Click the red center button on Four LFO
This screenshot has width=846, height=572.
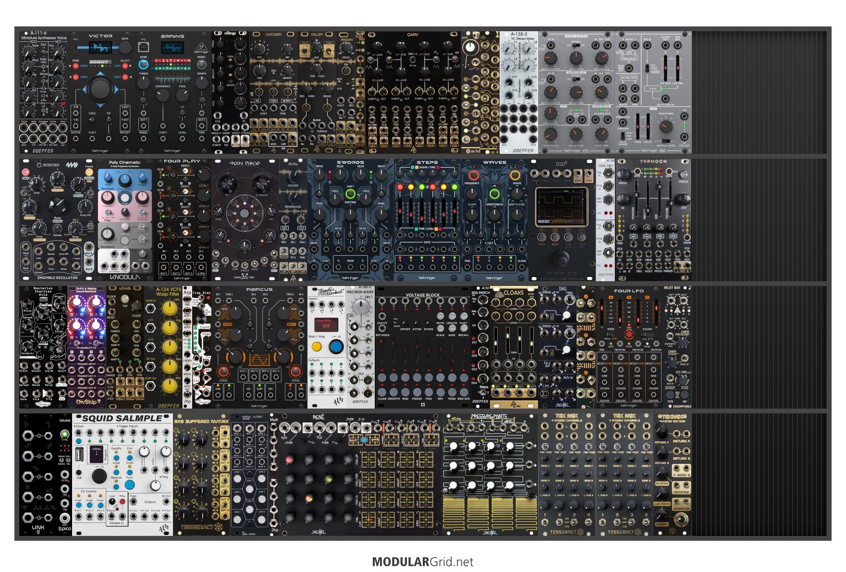629,334
